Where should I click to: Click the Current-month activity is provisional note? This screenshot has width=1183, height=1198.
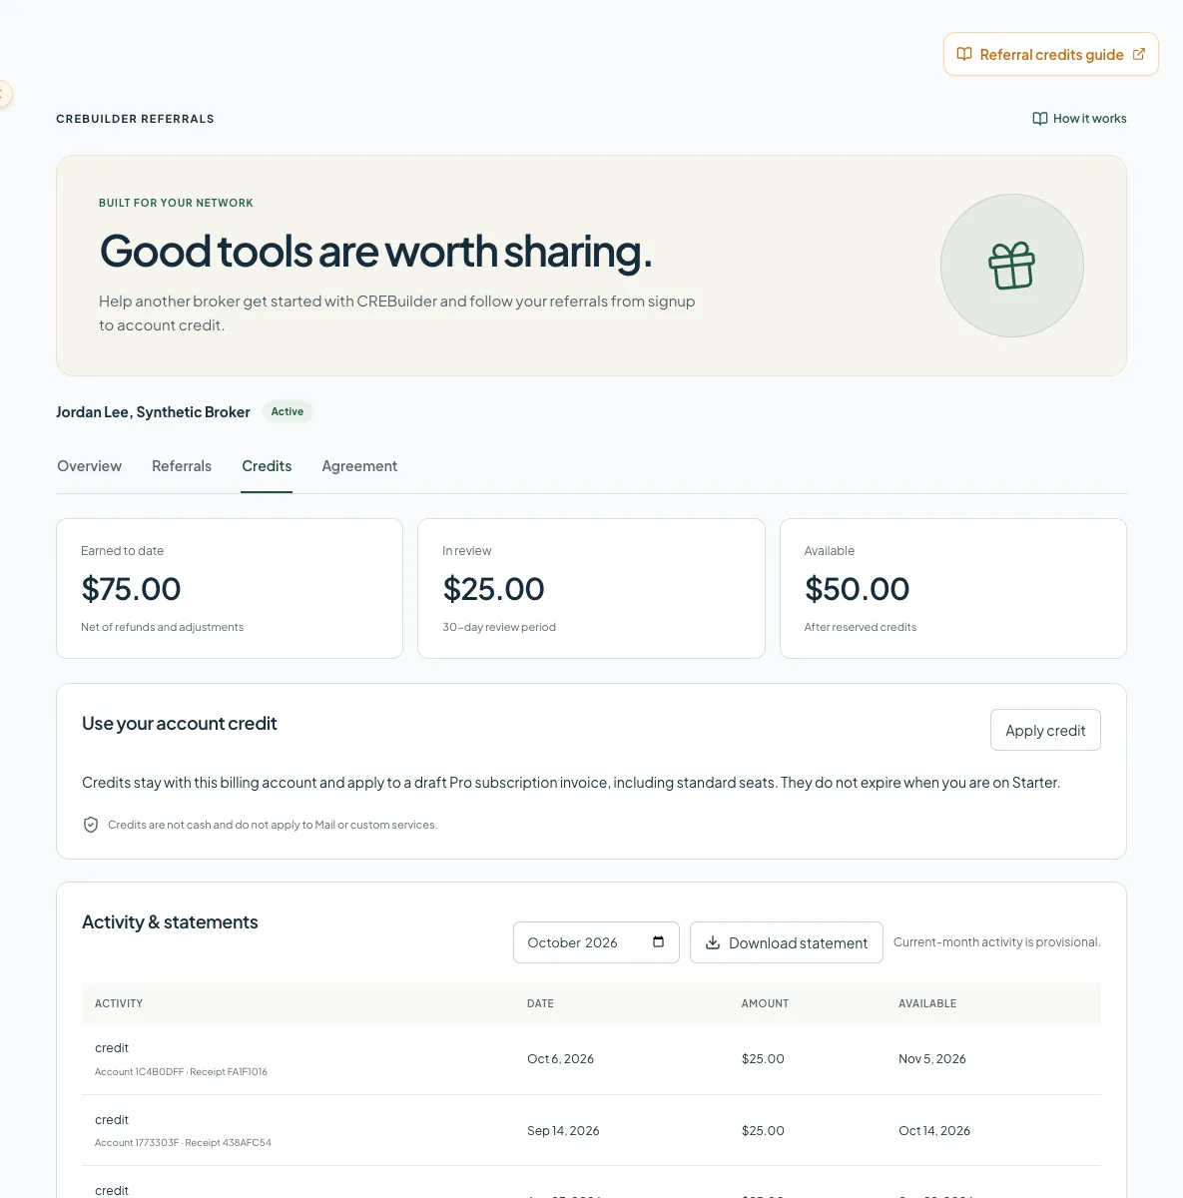pyautogui.click(x=997, y=942)
